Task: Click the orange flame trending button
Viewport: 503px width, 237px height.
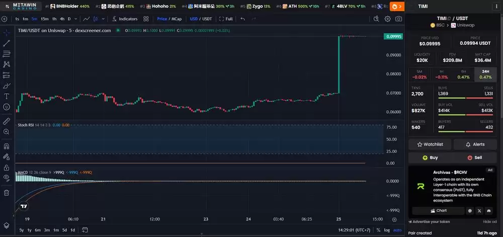Action: (397, 6)
